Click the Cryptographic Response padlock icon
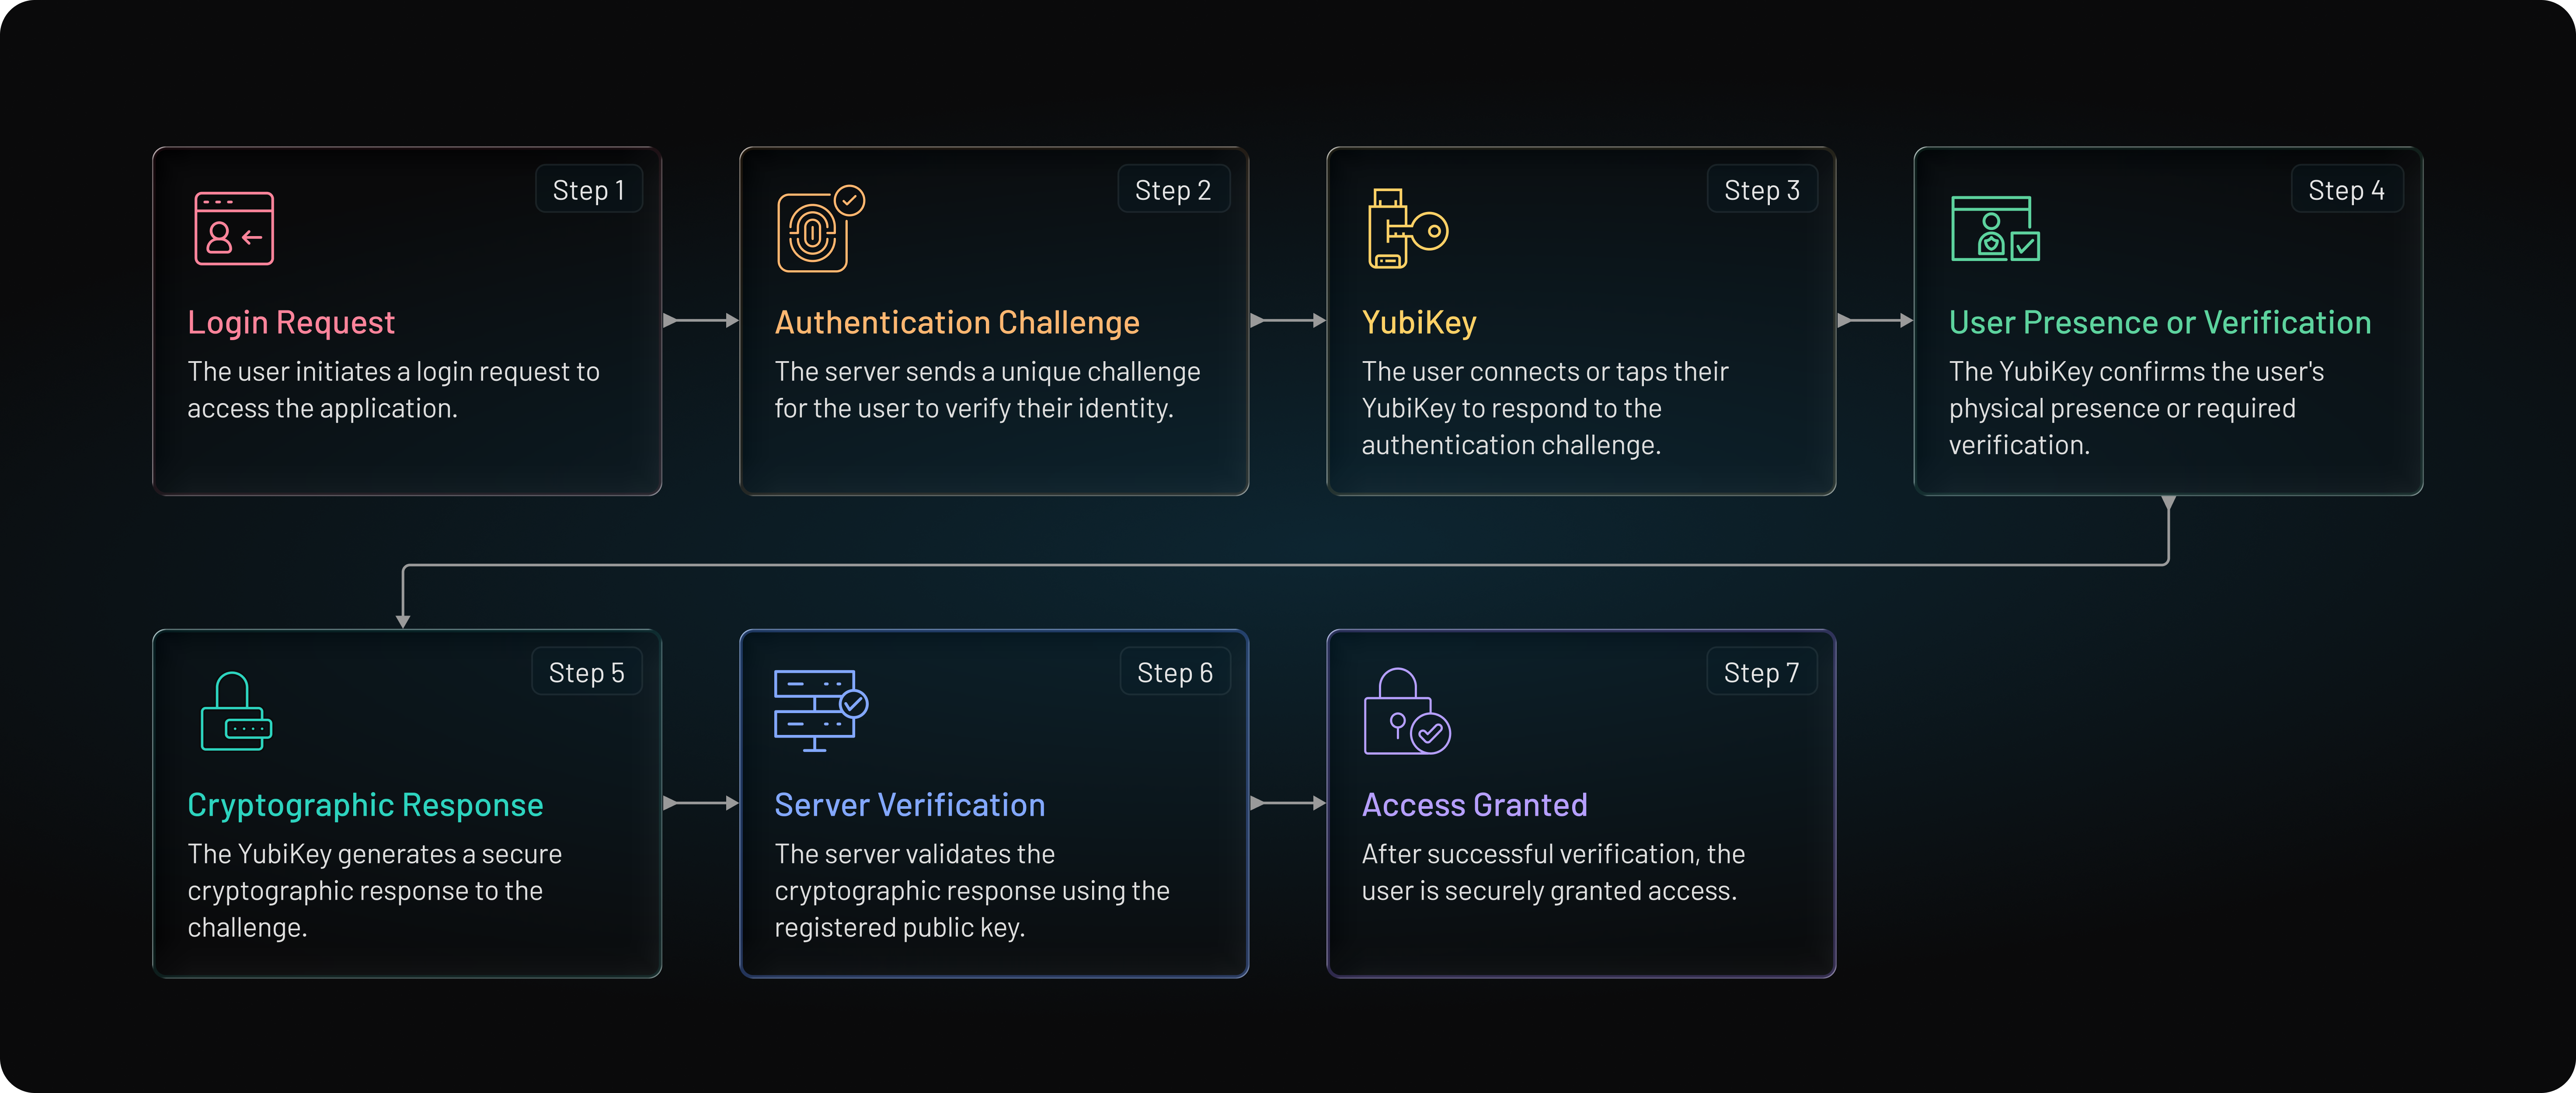Image resolution: width=2576 pixels, height=1093 pixels. [x=236, y=711]
